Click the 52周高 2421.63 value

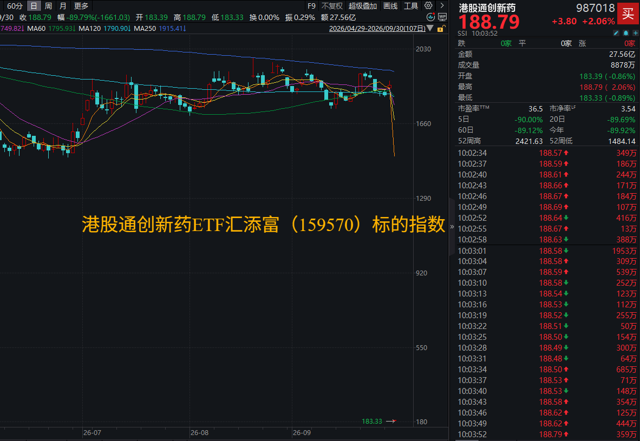[528, 141]
